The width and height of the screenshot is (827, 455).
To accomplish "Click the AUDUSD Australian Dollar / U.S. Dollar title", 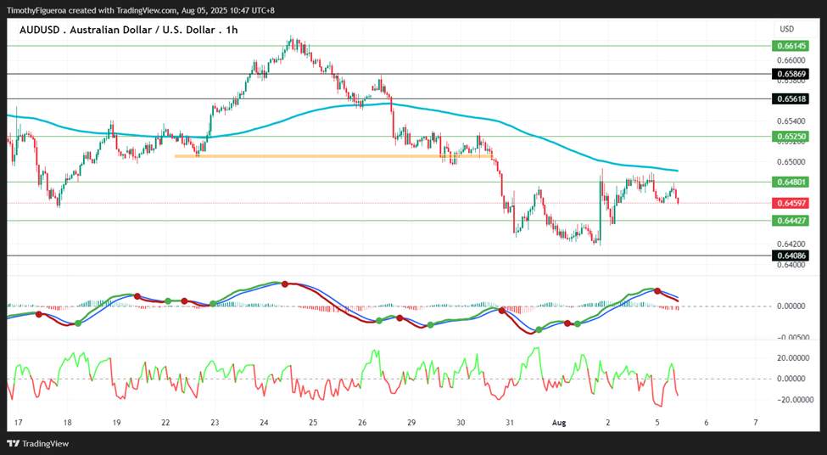I will 128,30.
